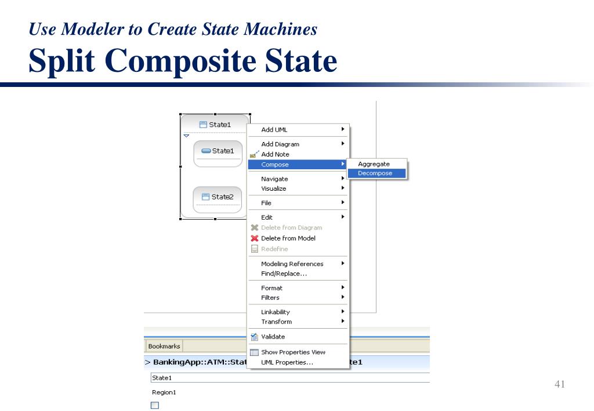Expand the Navigate submenu arrow
Viewport: 594px width, 411px height.
342,178
